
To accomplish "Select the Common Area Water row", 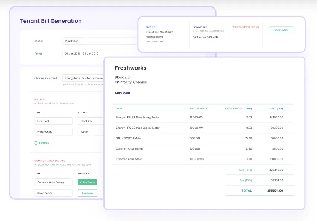I will click(x=203, y=159).
